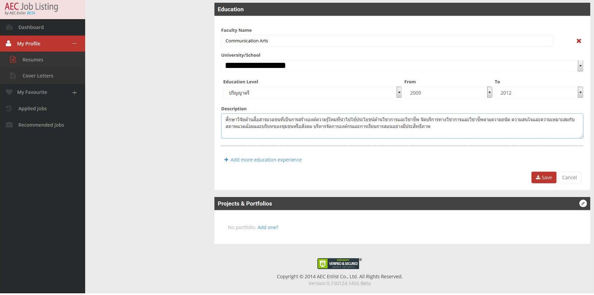Open Applied Jobs from the sidebar
This screenshot has width=594, height=295.
coord(32,109)
